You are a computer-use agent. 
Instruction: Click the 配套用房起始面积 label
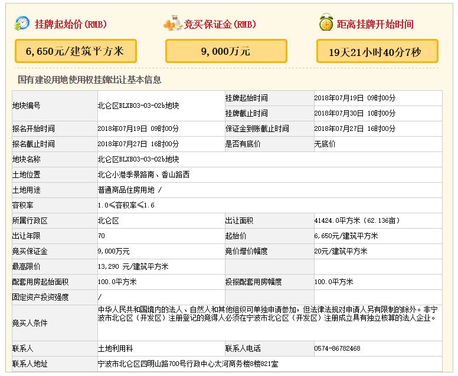coord(40,282)
